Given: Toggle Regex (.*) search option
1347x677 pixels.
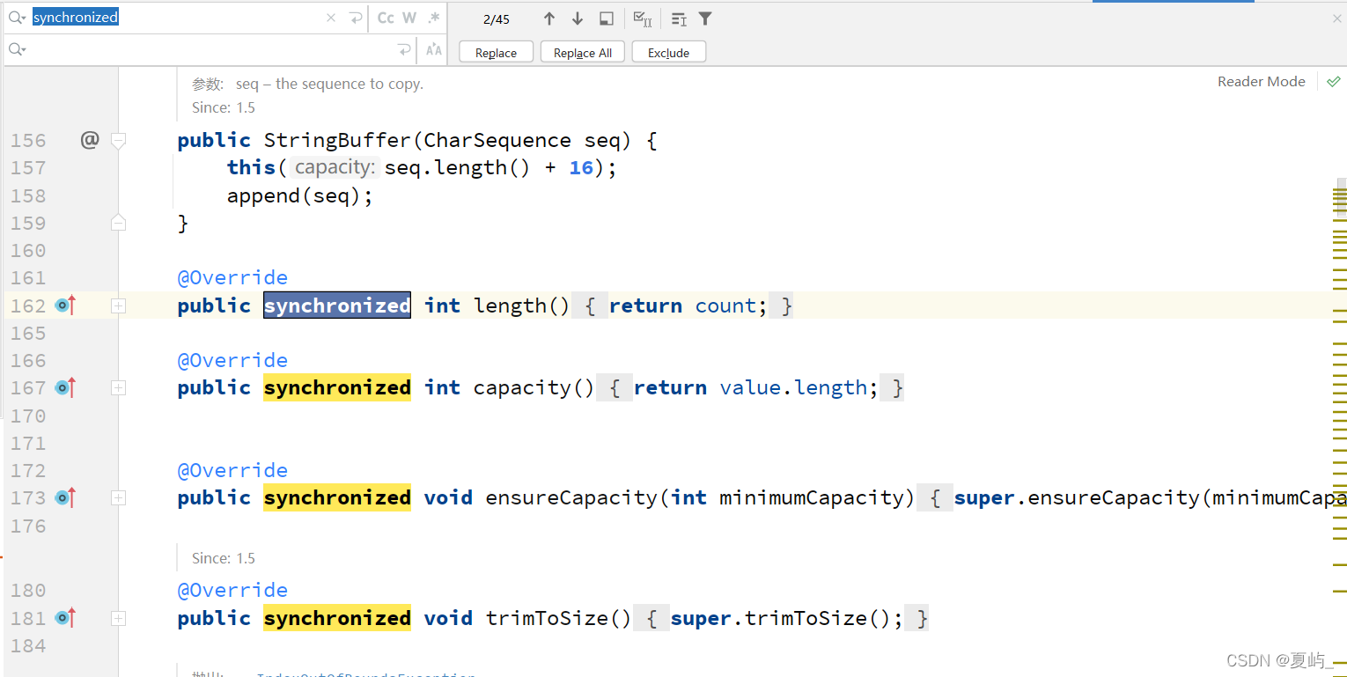Looking at the screenshot, I should [433, 18].
